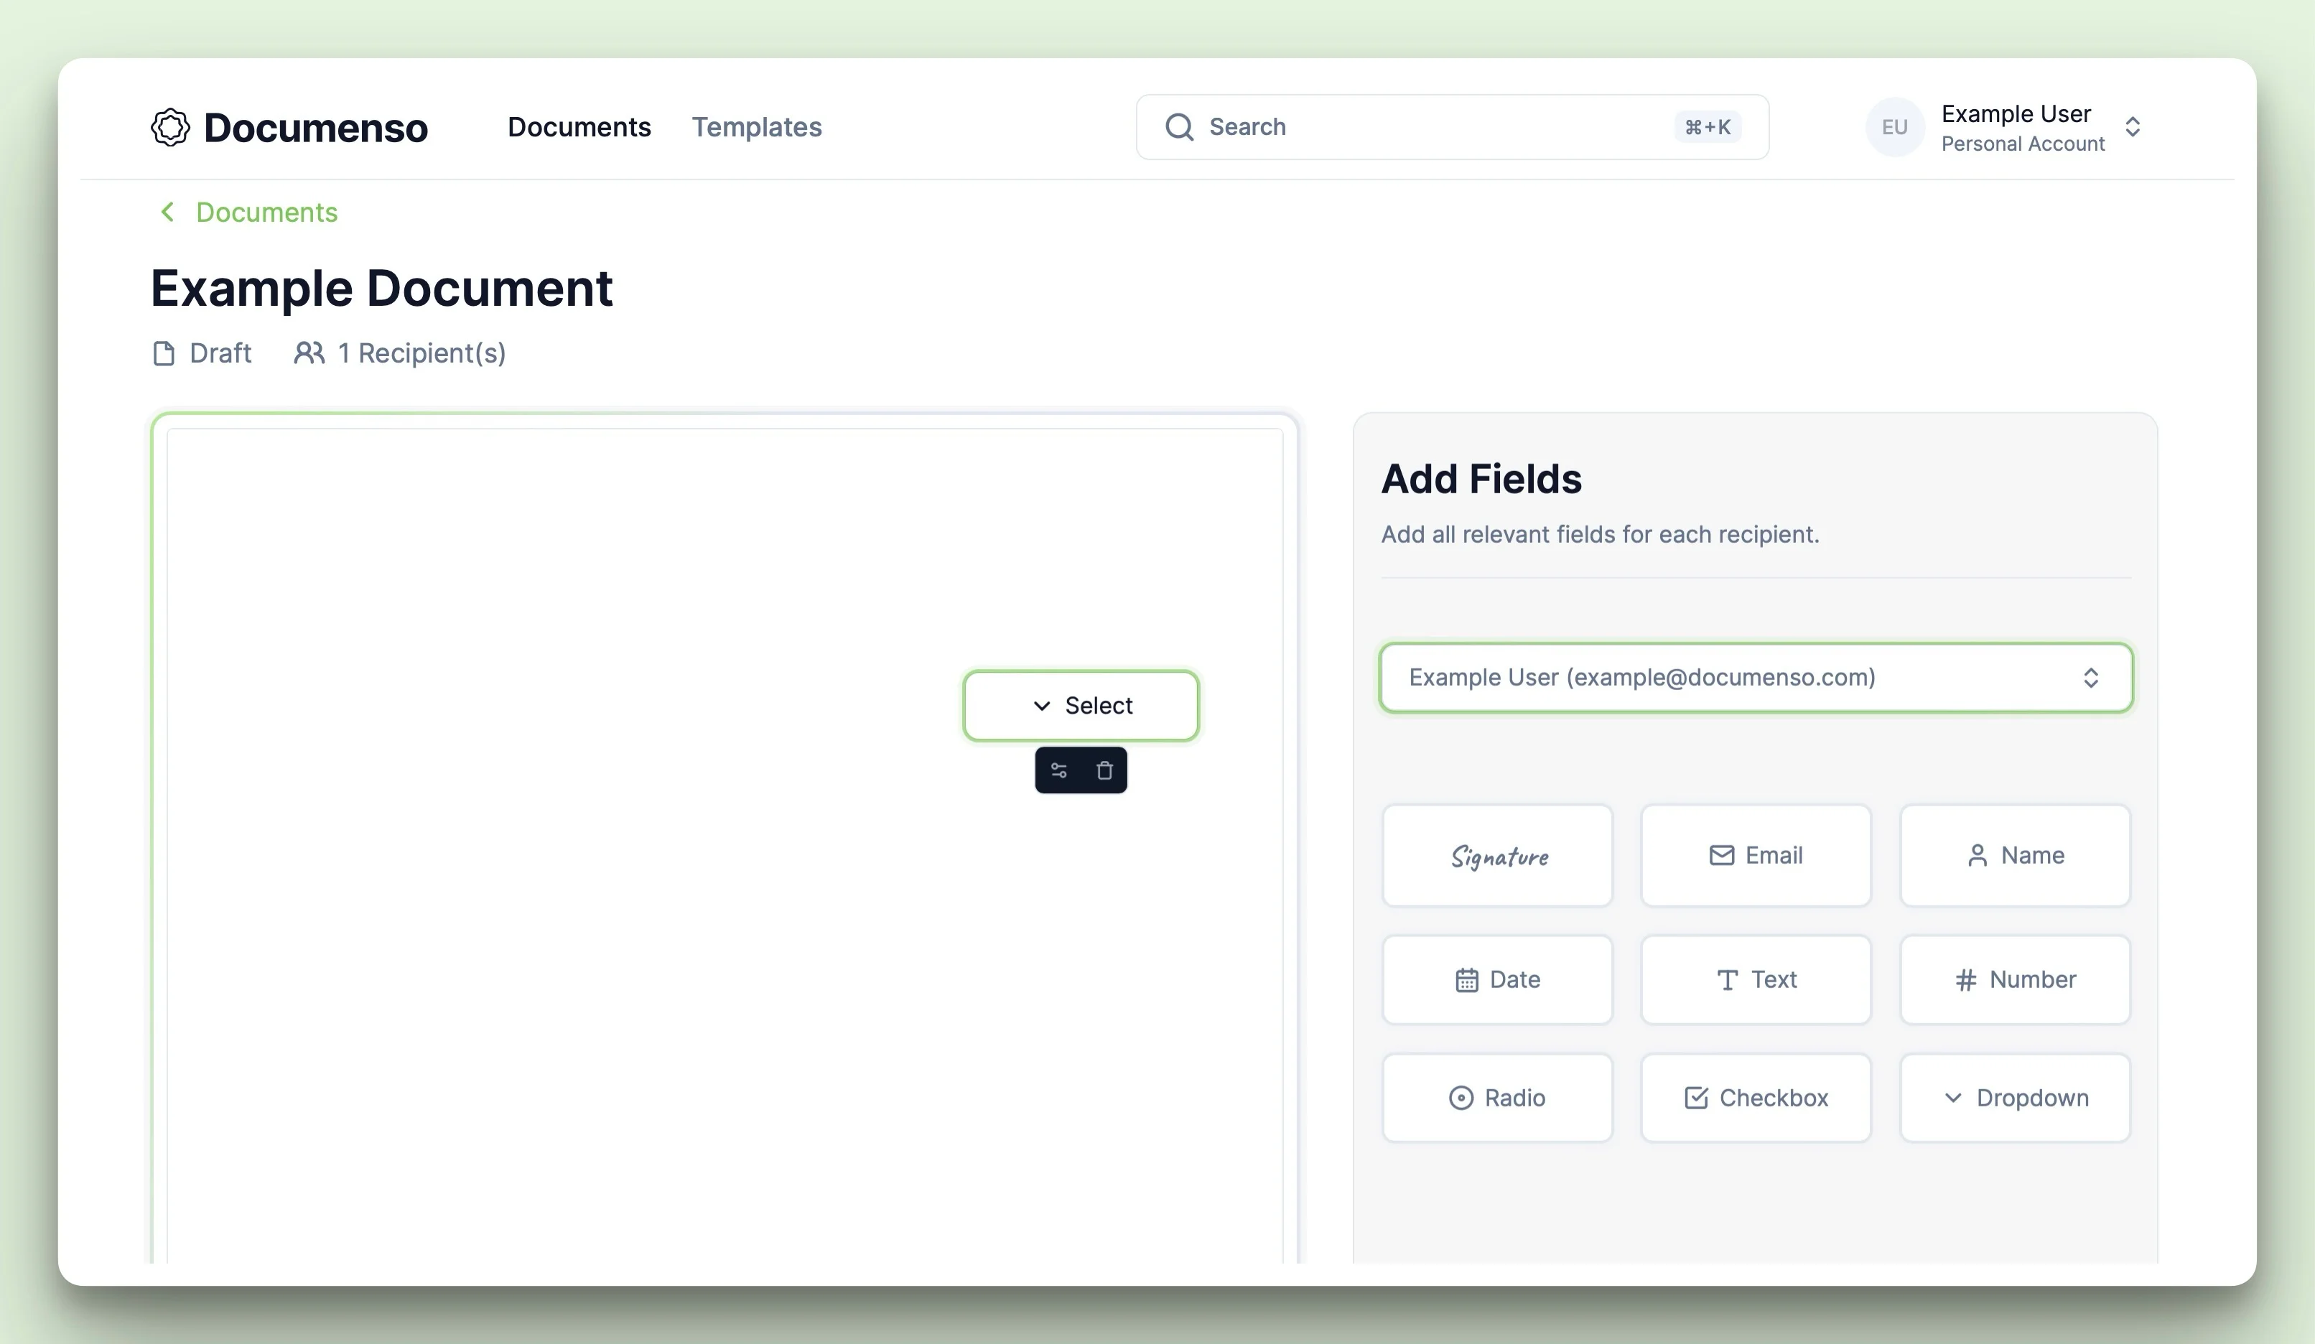Switch to the Templates tab
Image resolution: width=2315 pixels, height=1344 pixels.
click(755, 126)
